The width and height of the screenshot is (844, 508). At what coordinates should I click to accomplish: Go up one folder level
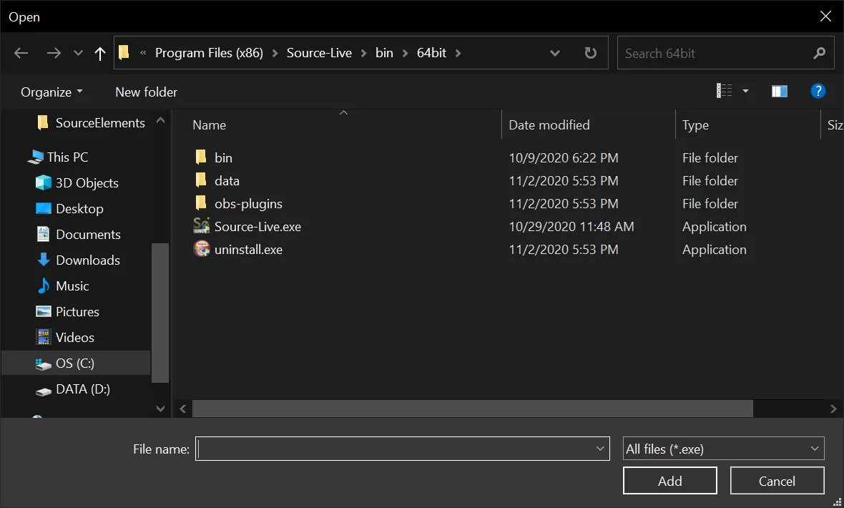99,53
